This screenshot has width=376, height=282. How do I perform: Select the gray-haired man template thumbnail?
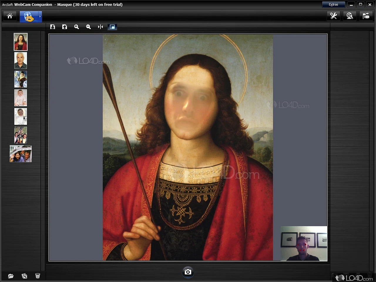pyautogui.click(x=21, y=61)
